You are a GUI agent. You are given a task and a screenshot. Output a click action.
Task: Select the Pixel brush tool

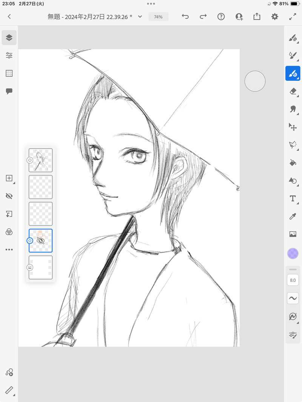click(293, 38)
